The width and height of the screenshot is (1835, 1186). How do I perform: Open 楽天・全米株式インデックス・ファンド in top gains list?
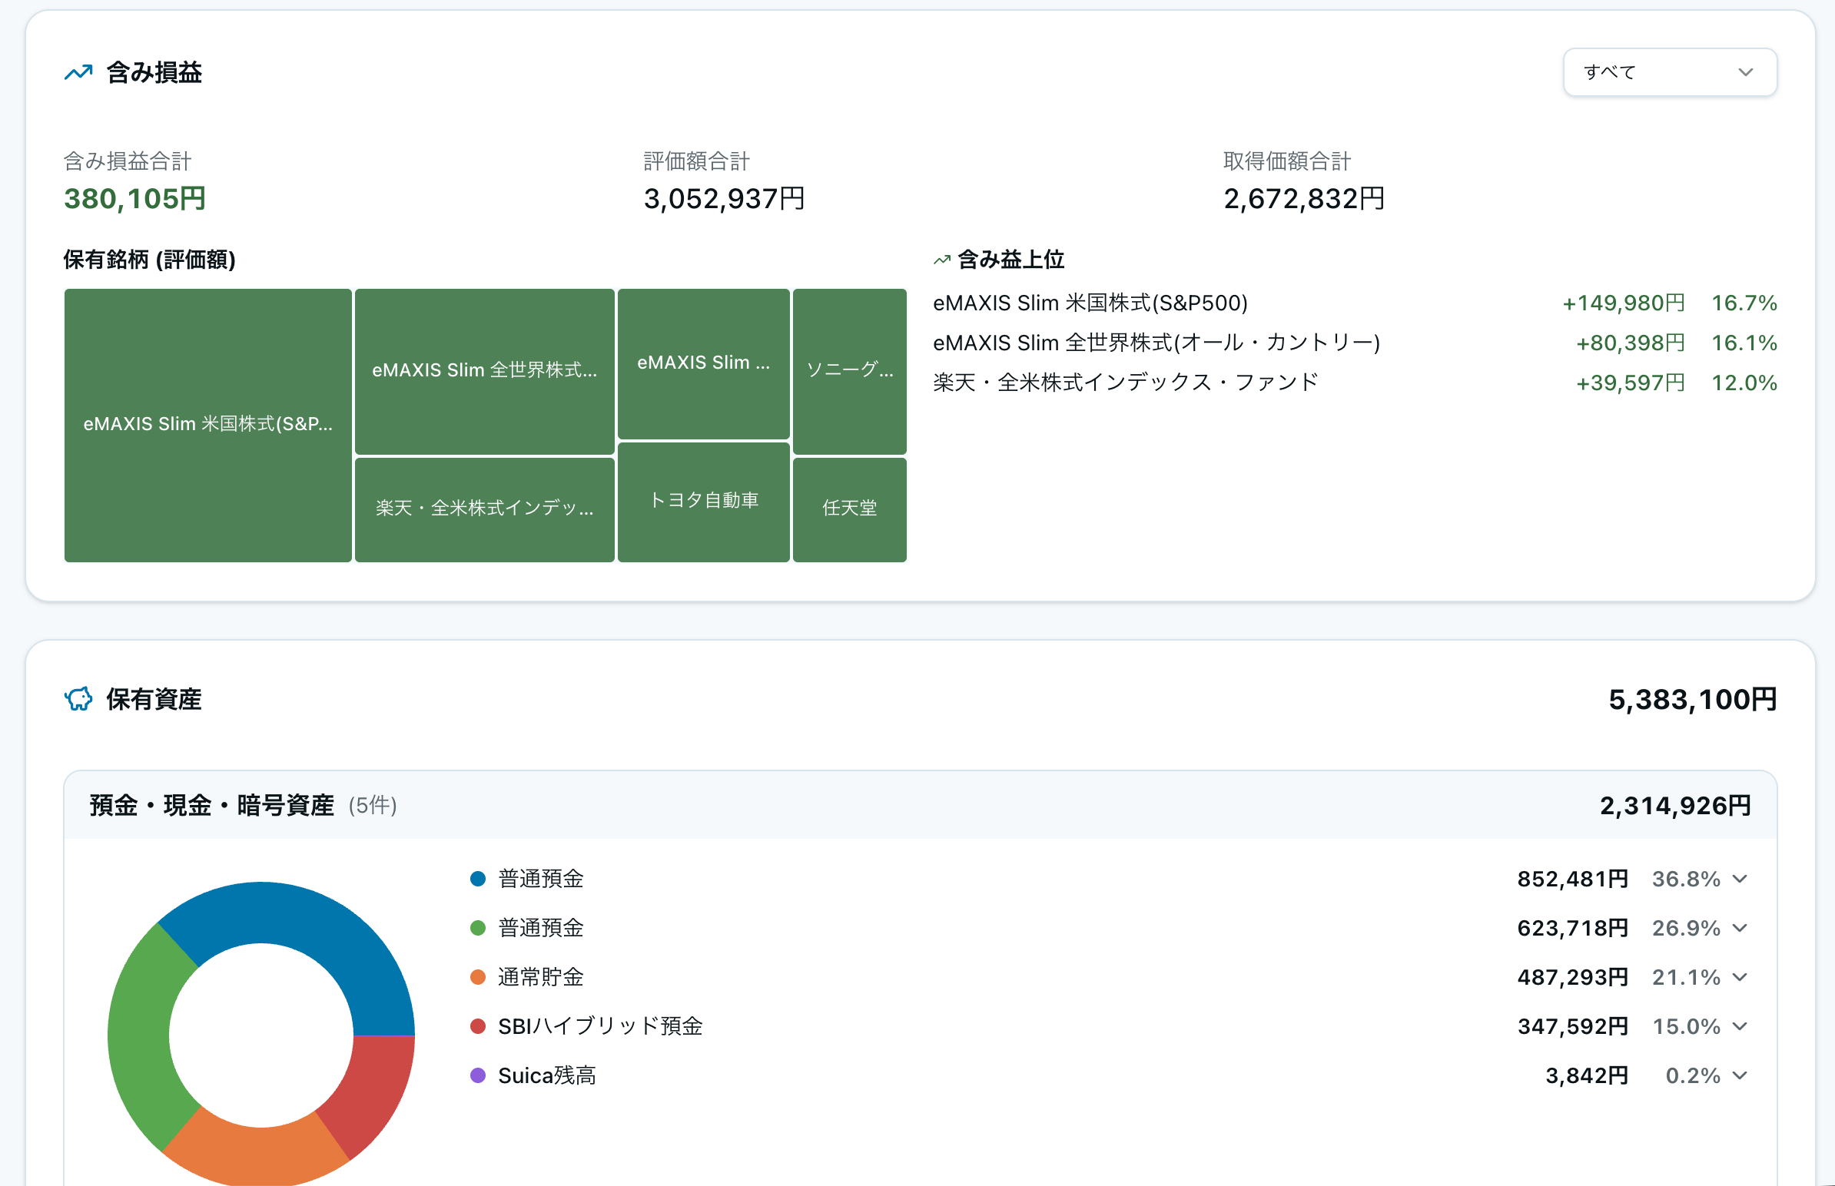pyautogui.click(x=1125, y=383)
